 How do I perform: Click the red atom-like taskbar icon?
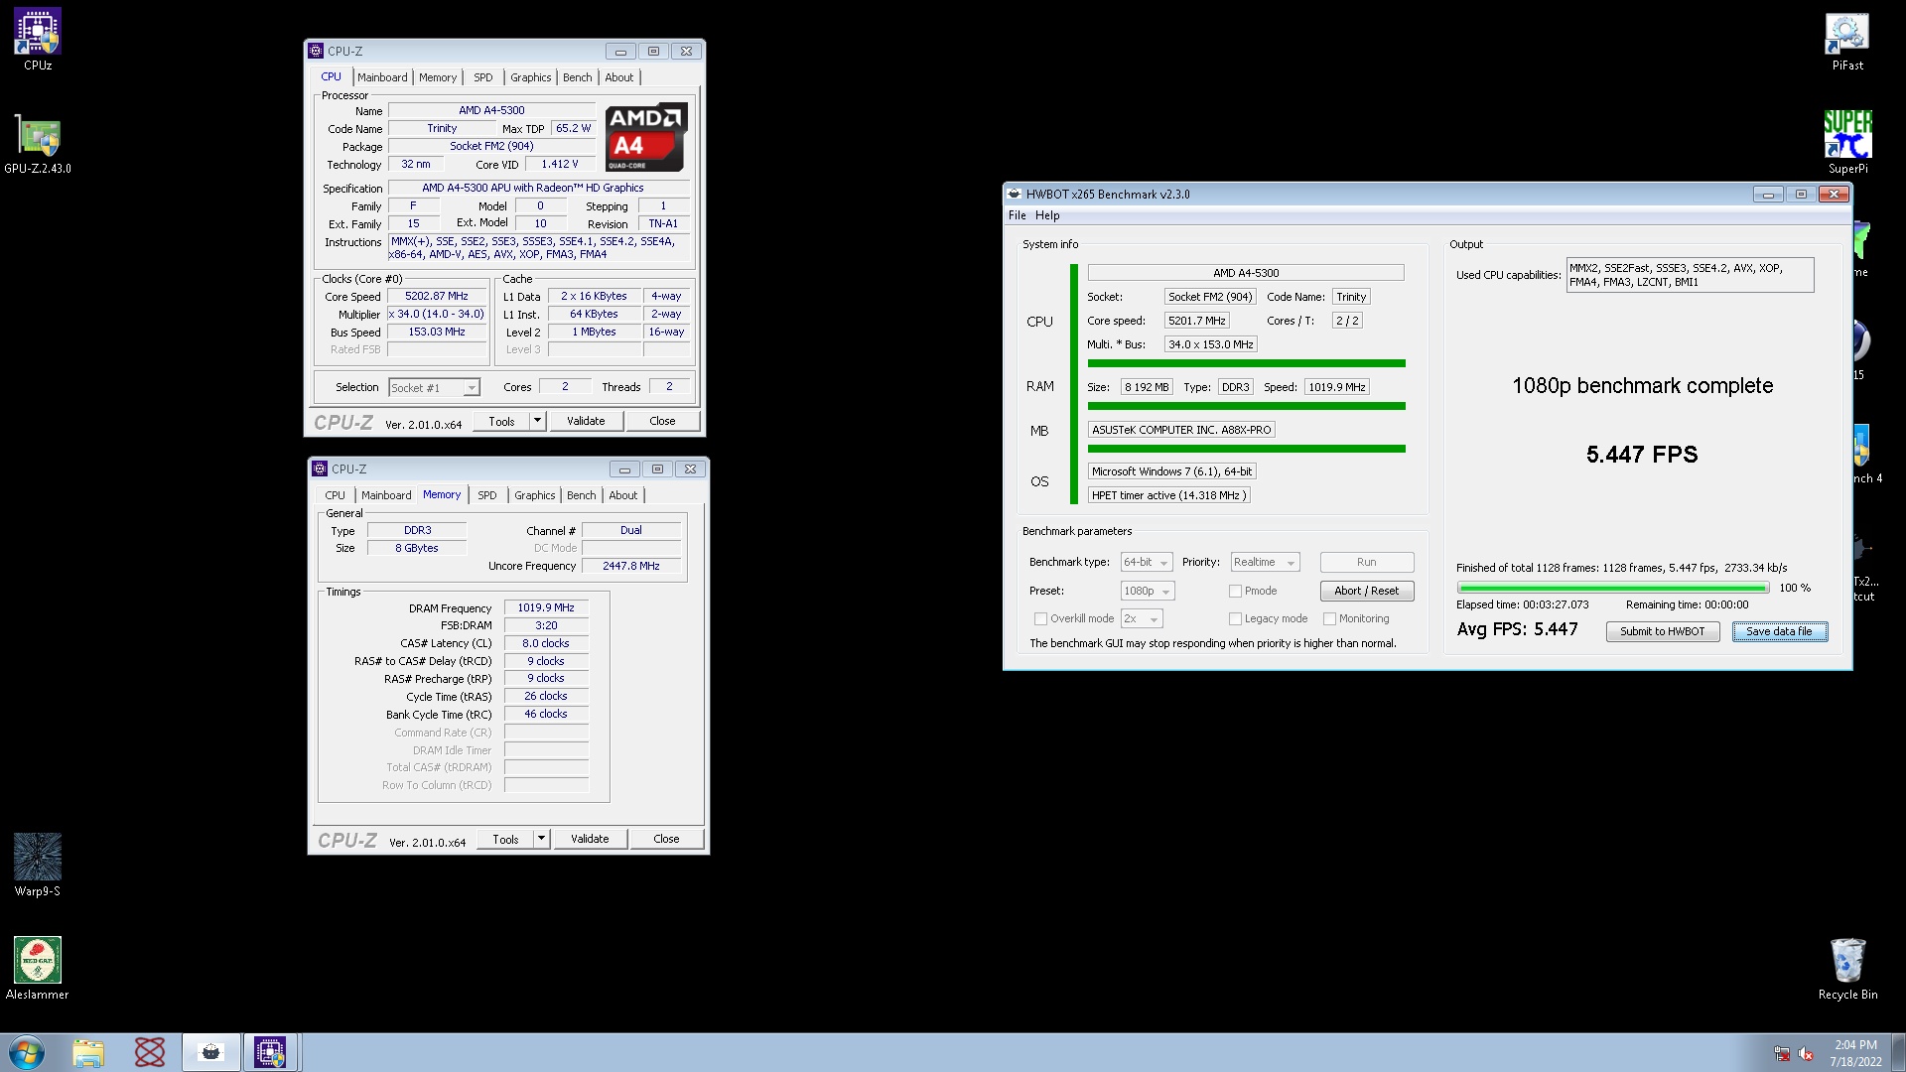point(150,1052)
